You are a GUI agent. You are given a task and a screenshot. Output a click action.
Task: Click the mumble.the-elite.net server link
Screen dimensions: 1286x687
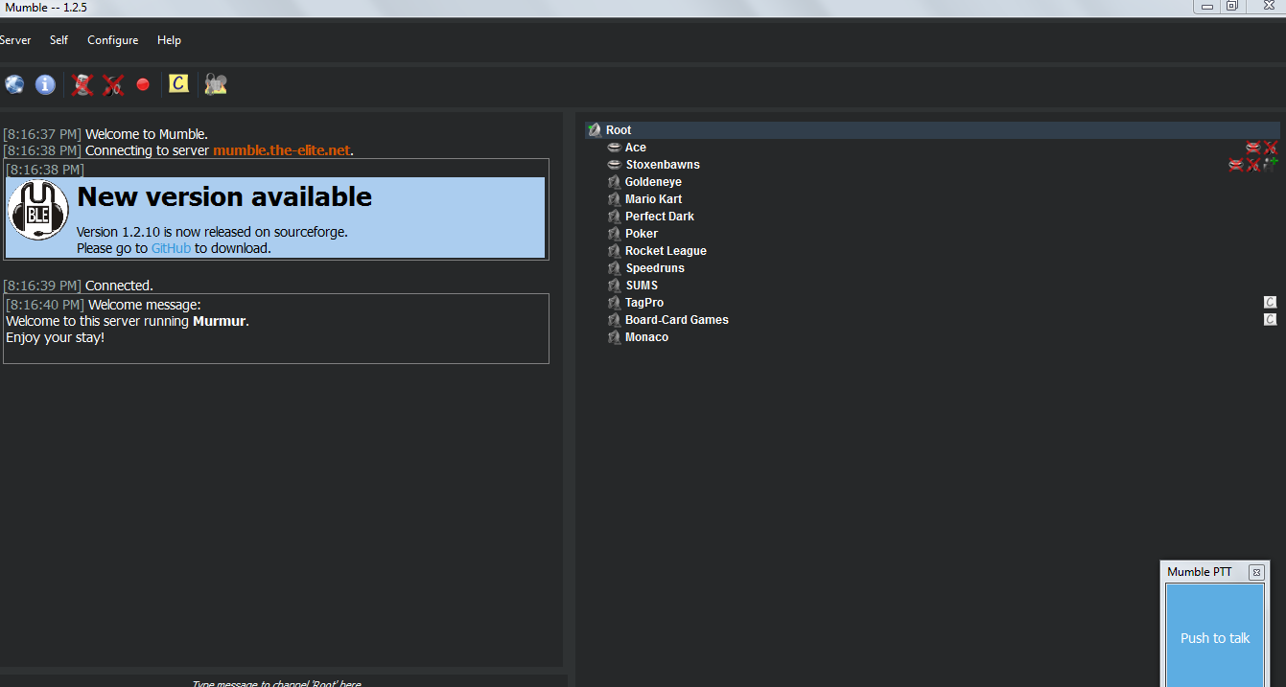tap(281, 150)
